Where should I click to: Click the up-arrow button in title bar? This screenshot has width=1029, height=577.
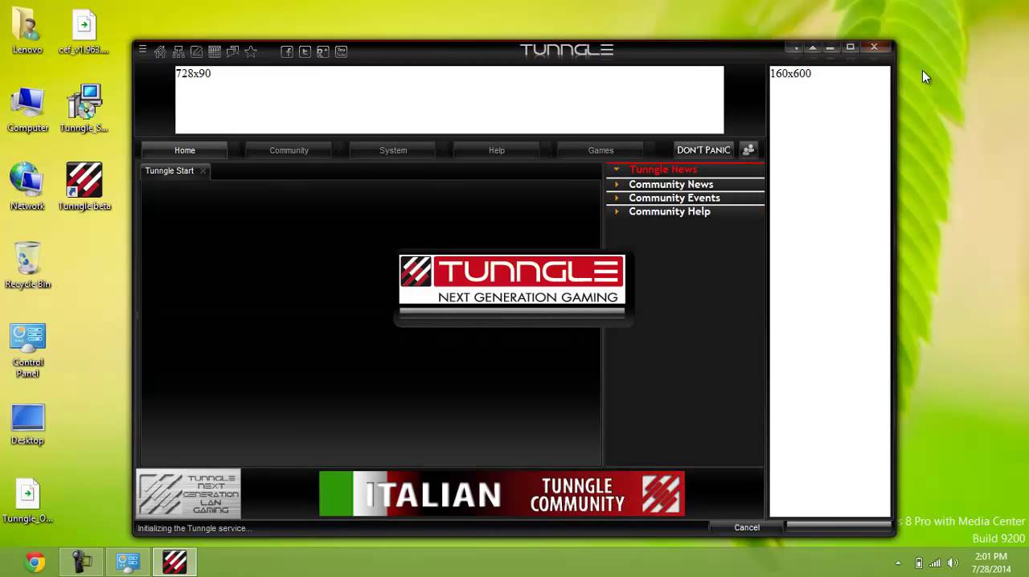pos(813,48)
